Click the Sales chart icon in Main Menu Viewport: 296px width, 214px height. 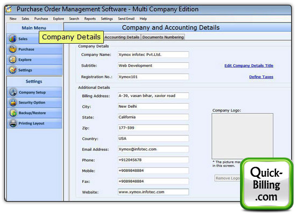[13, 39]
